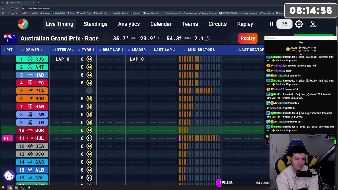Close the Formula-Timer browser tab
338x190 pixels.
click(34, 3)
